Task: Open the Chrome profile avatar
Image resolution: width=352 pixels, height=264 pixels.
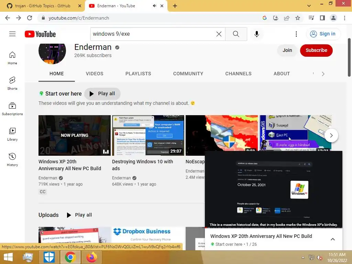Action: pyautogui.click(x=333, y=18)
